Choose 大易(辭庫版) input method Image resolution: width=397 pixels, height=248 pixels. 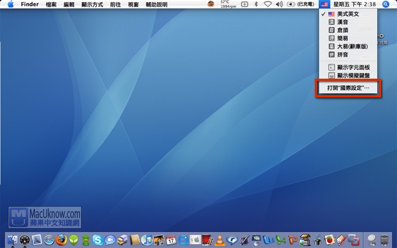(x=348, y=46)
